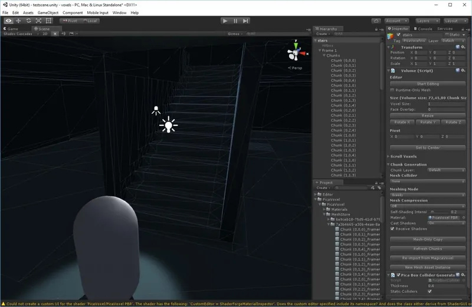472x307 pixels.
Task: Select the Scale tool
Action: (x=38, y=21)
